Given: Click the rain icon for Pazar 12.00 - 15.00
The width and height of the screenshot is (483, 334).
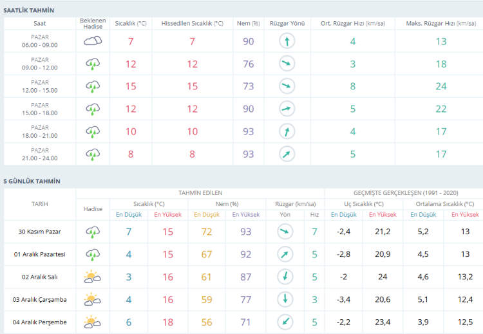Looking at the screenshot, I should click(x=93, y=86).
